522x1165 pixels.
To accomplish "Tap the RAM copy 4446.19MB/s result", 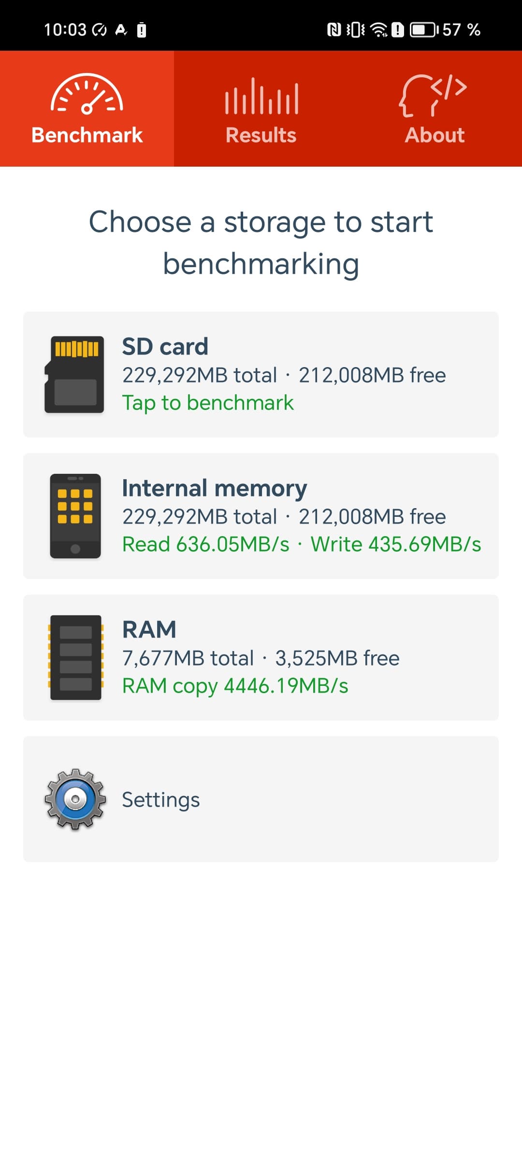I will click(235, 686).
